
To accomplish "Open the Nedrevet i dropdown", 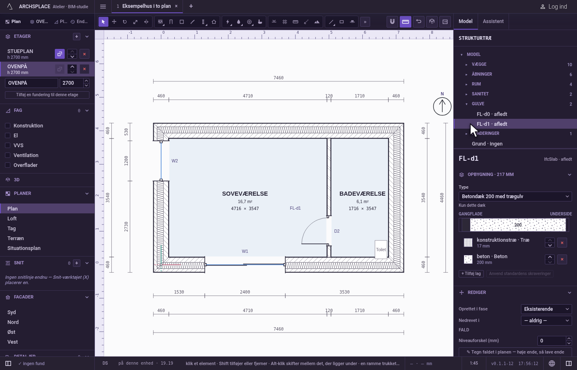I will click(547, 321).
